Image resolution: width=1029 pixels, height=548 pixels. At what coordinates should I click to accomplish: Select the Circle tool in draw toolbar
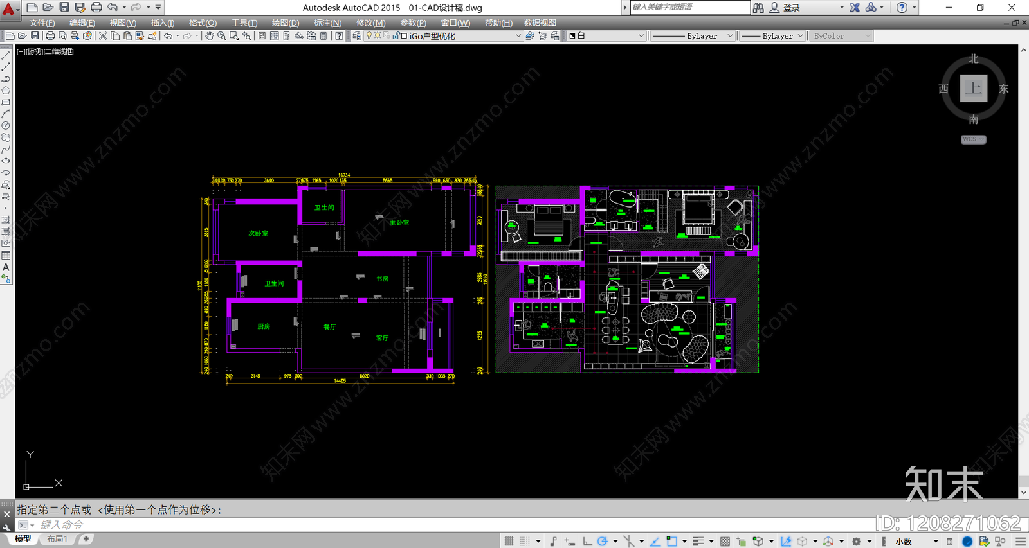(x=6, y=126)
